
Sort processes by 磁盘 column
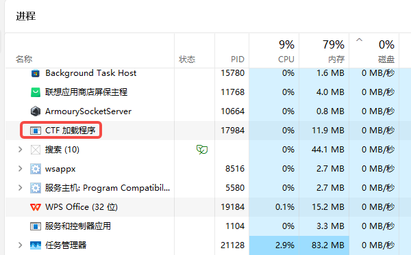(386, 59)
